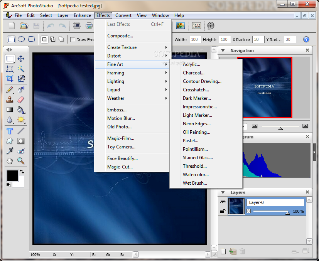Choose the sun-shaped Dodge tool

click(21, 120)
